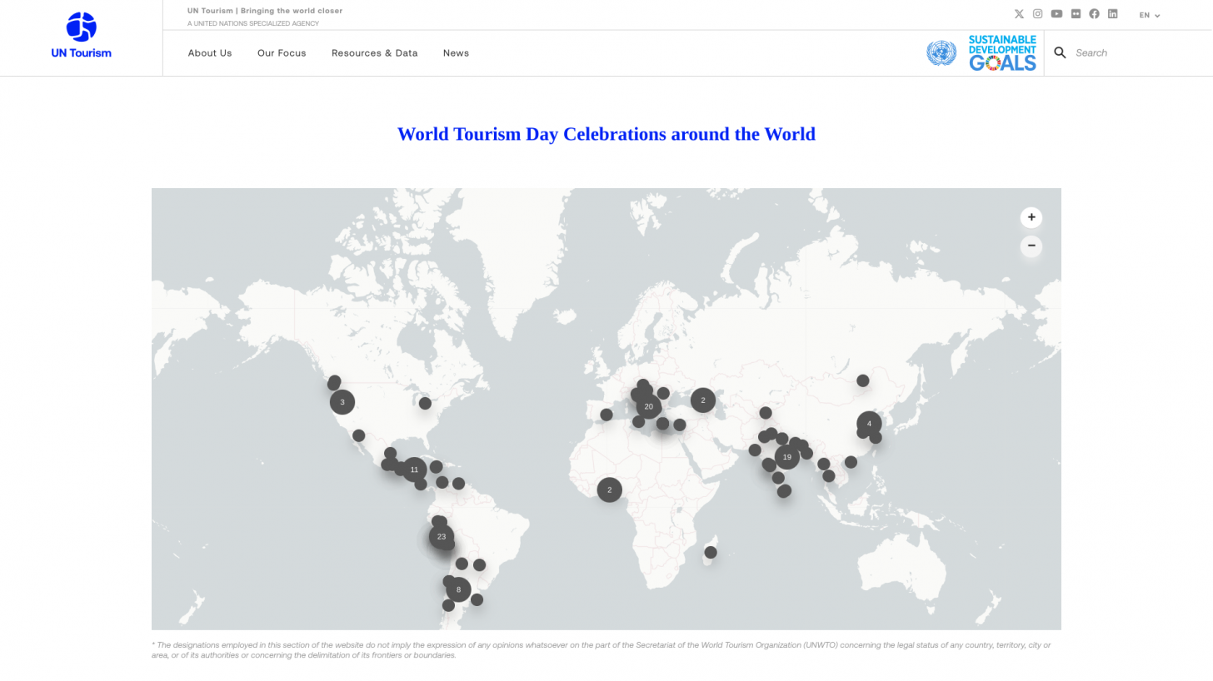The width and height of the screenshot is (1213, 681).
Task: Expand the EN language dropdown
Action: [1149, 15]
